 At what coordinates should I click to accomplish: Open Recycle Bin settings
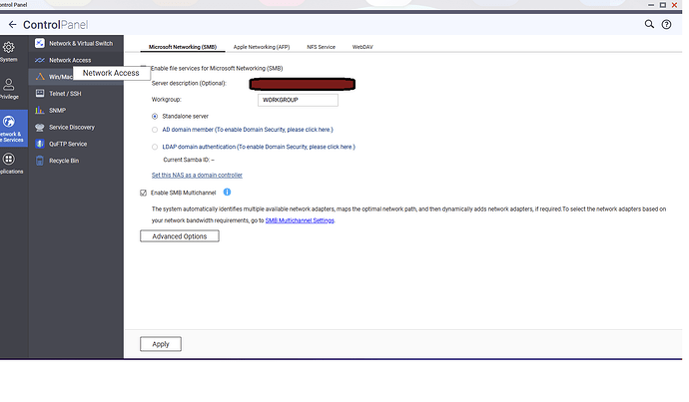[x=66, y=160]
